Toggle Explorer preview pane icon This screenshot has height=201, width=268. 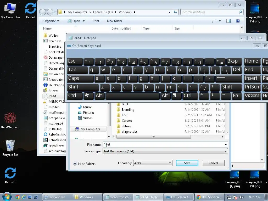point(228,21)
